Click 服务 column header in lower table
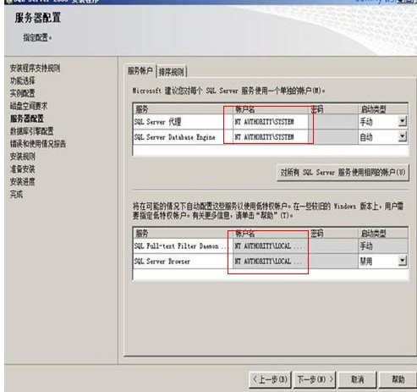This screenshot has height=392, width=417. pyautogui.click(x=184, y=234)
